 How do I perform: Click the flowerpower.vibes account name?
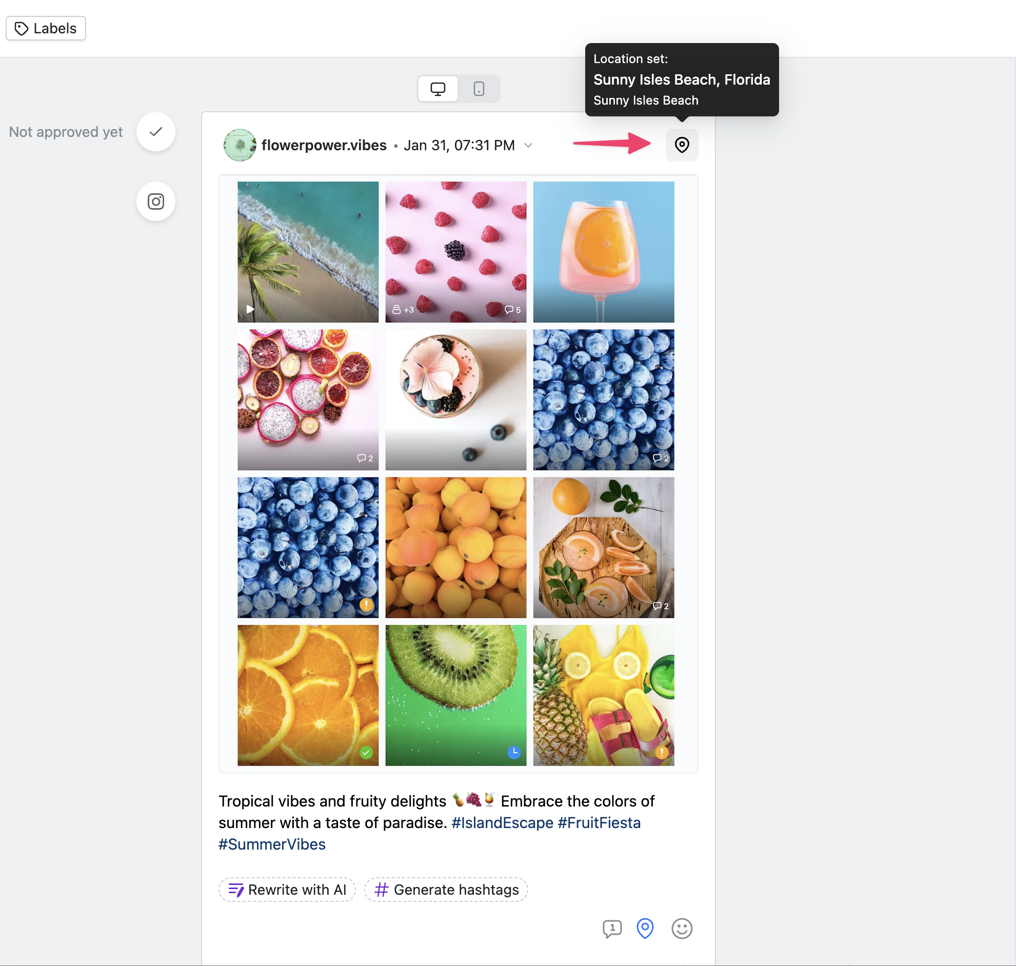(x=324, y=146)
